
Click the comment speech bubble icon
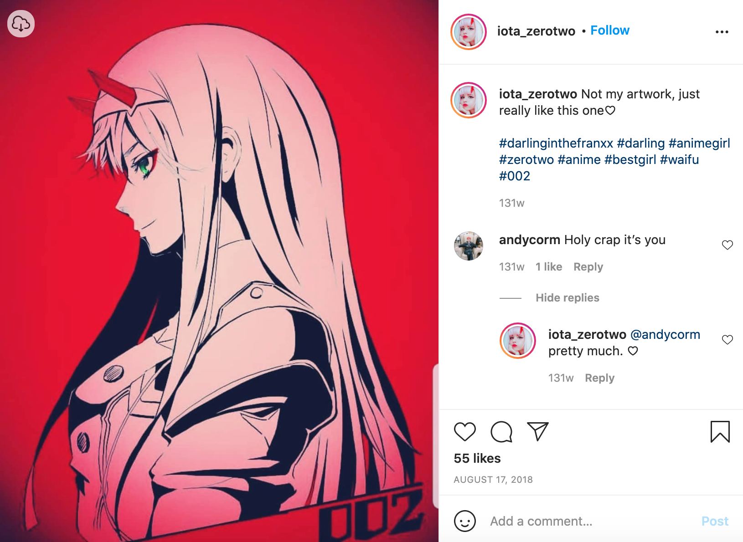pyautogui.click(x=501, y=431)
